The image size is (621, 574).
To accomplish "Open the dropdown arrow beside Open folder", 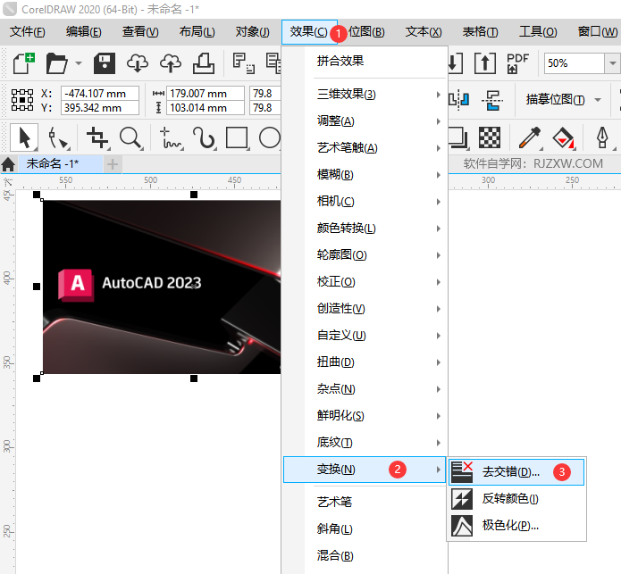I will [x=79, y=63].
